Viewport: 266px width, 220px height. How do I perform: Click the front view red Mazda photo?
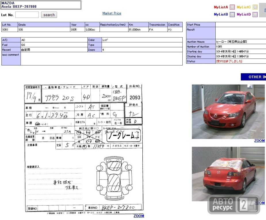[x=228, y=112]
